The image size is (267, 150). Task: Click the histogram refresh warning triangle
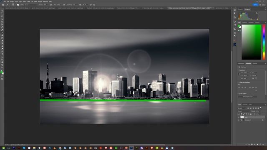[257, 13]
